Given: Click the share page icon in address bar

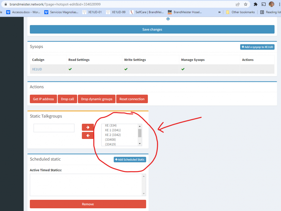Looking at the screenshot, I should pos(238,4).
